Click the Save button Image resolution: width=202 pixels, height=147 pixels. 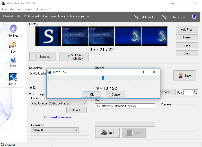tap(187, 45)
